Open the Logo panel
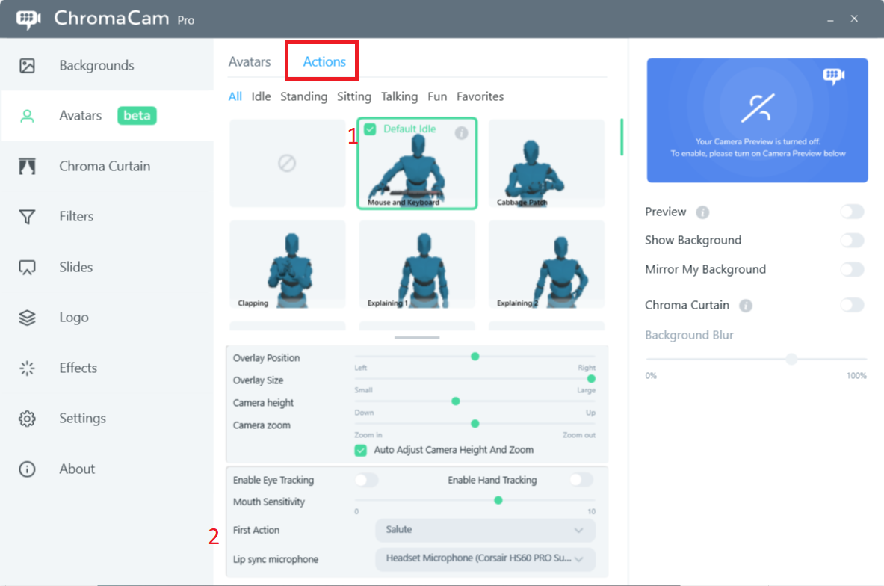The width and height of the screenshot is (884, 586). [x=73, y=317]
